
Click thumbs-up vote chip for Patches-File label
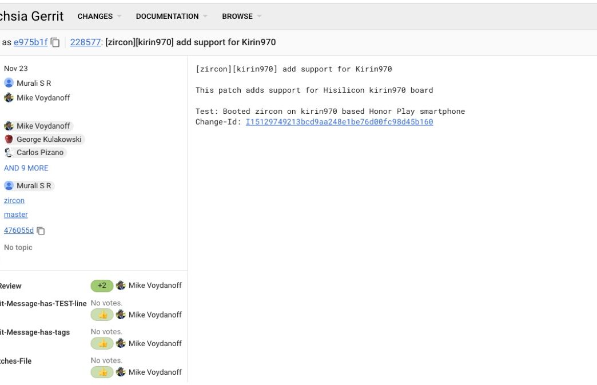coord(102,372)
